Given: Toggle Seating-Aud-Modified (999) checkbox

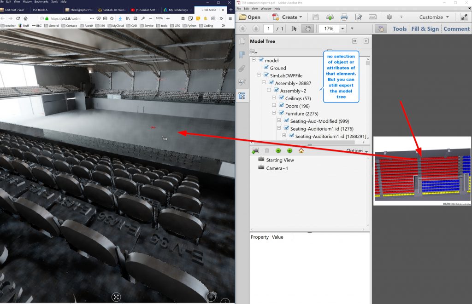Looking at the screenshot, I should tap(286, 121).
